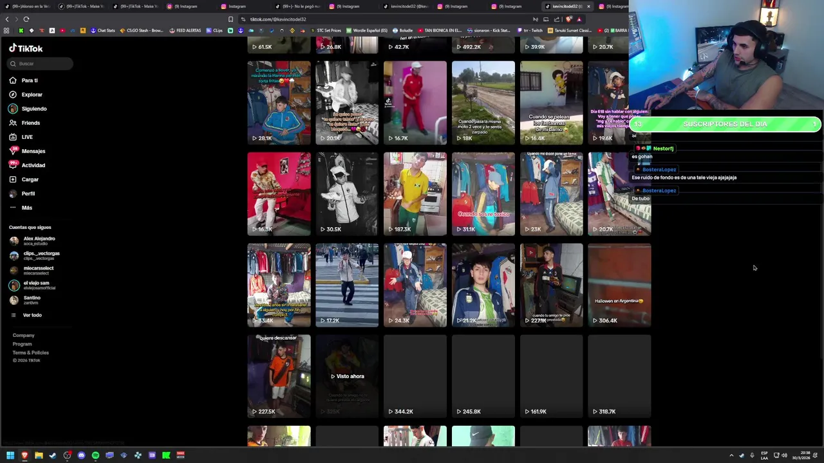Open the Windows Start menu
The height and width of the screenshot is (463, 824).
[11, 455]
